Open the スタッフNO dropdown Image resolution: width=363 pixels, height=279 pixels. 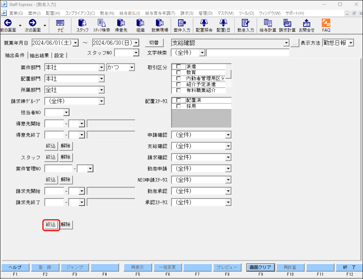point(136,53)
